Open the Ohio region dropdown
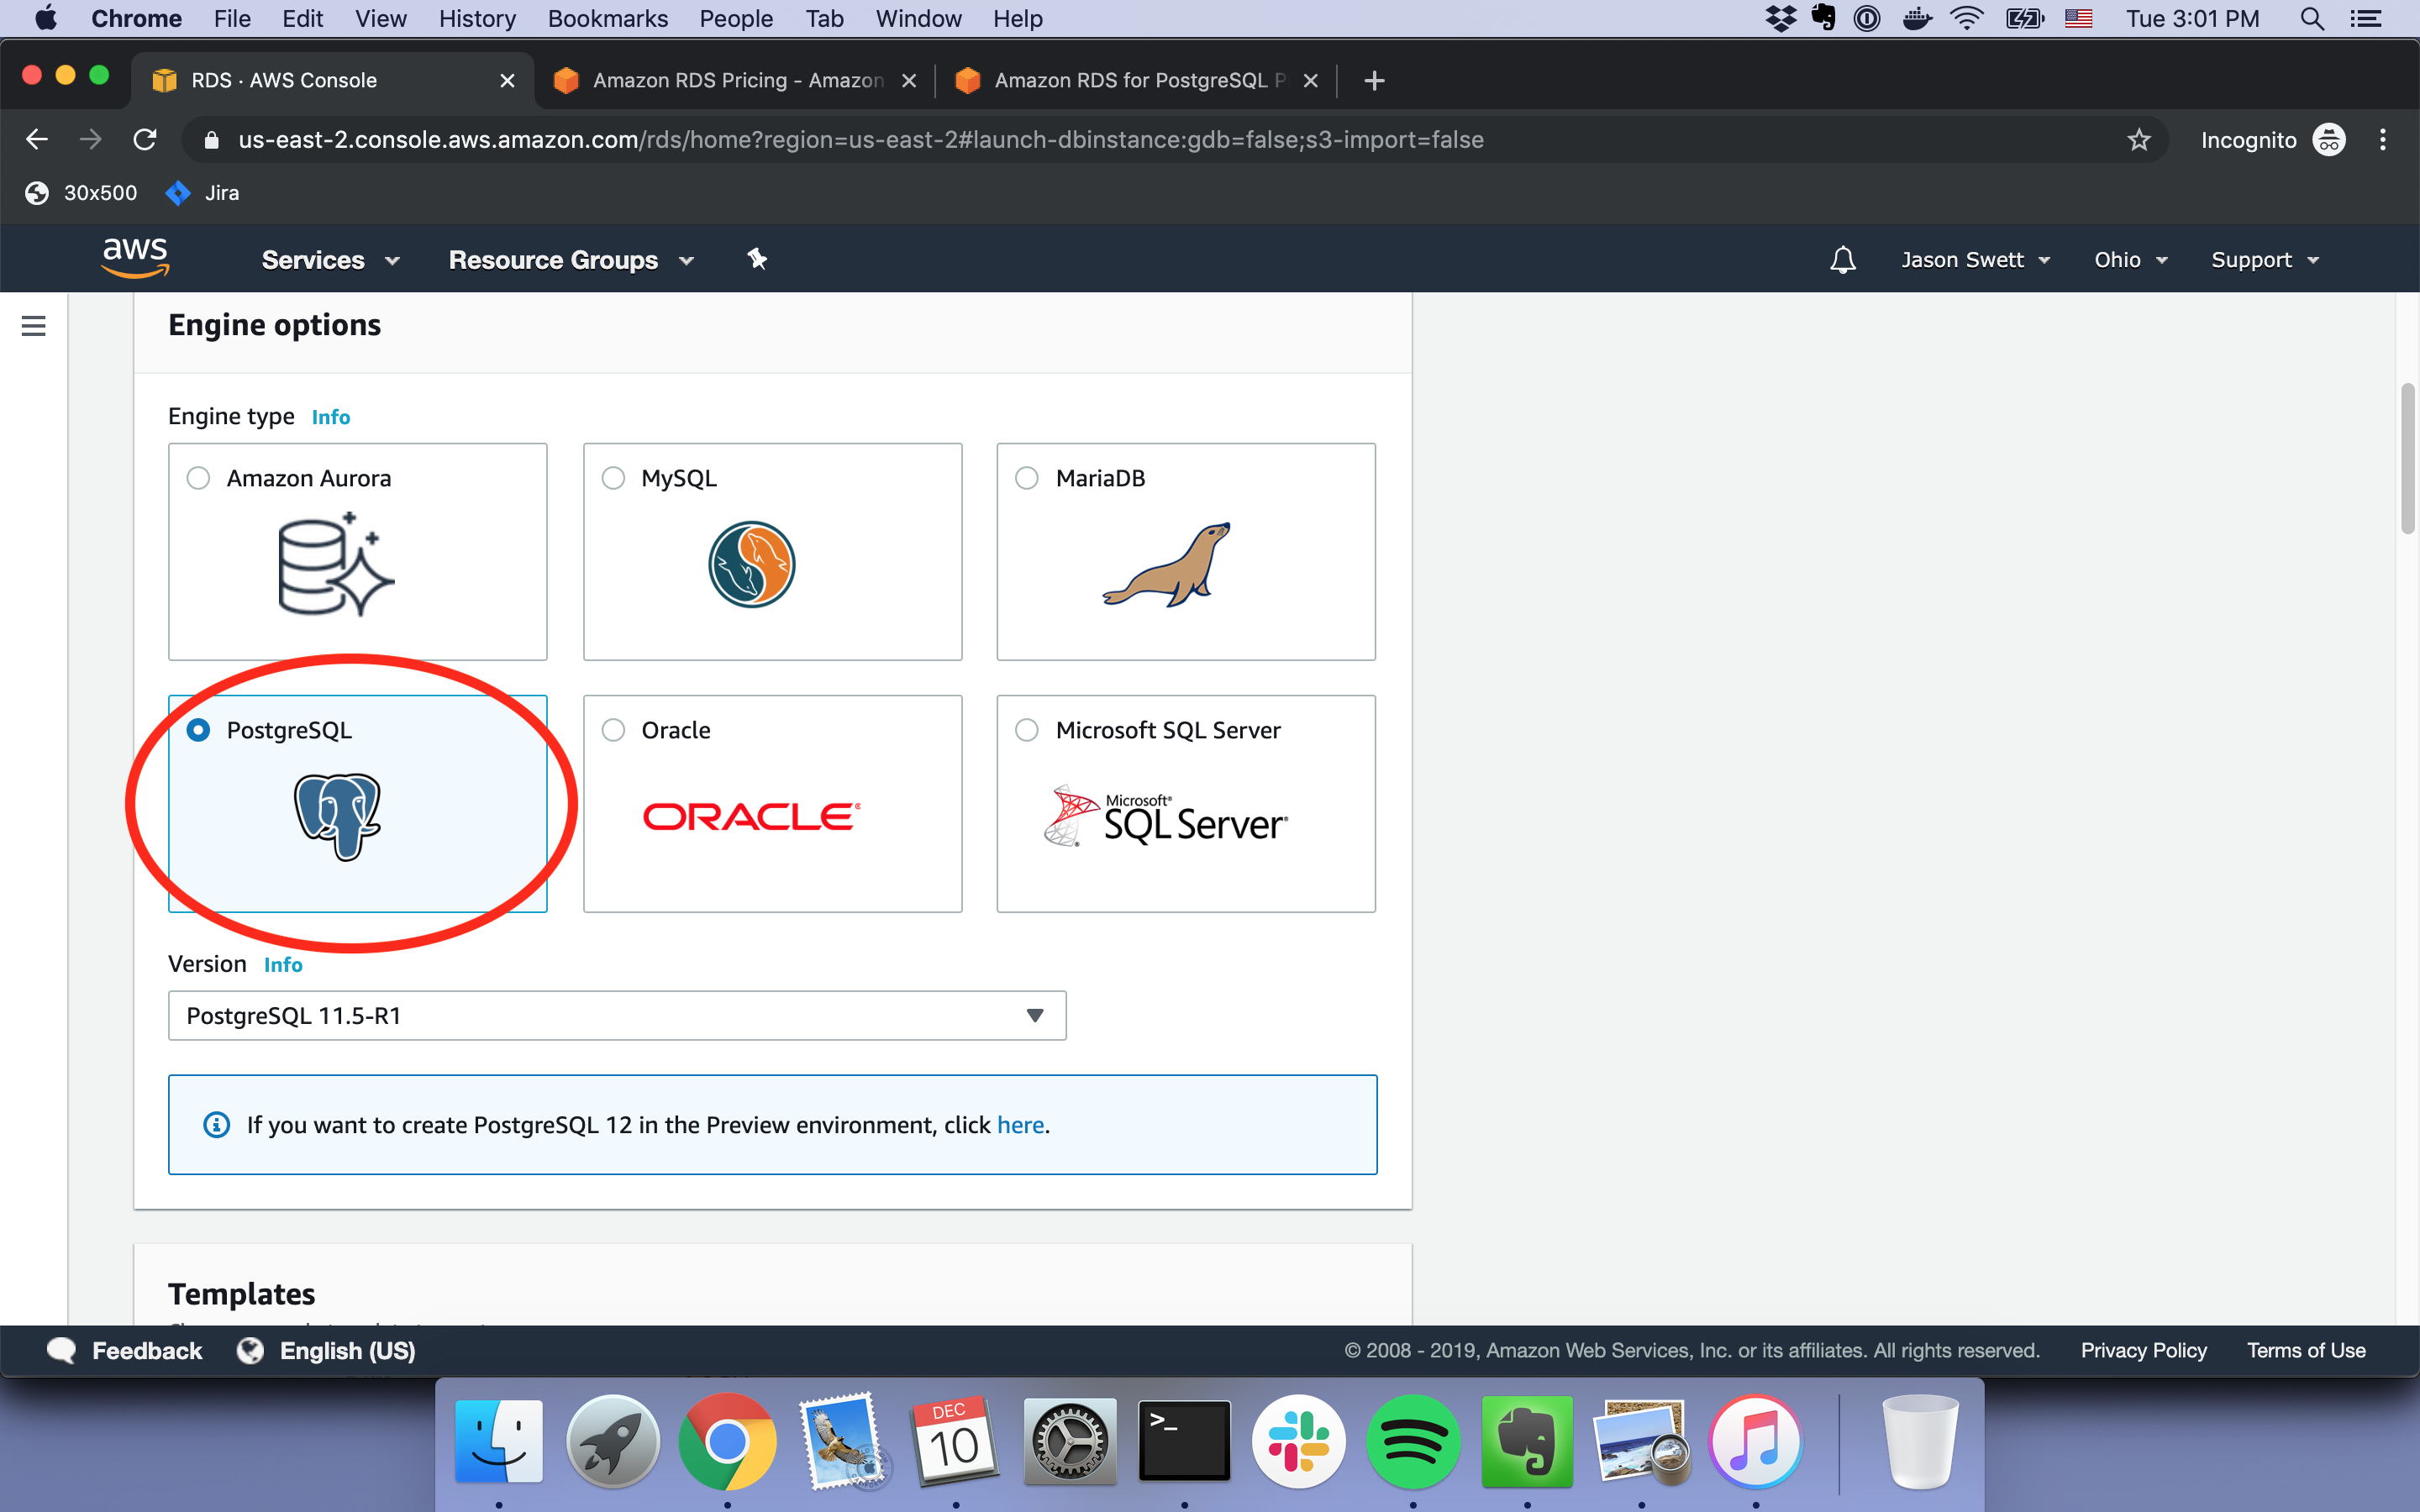 point(2131,260)
